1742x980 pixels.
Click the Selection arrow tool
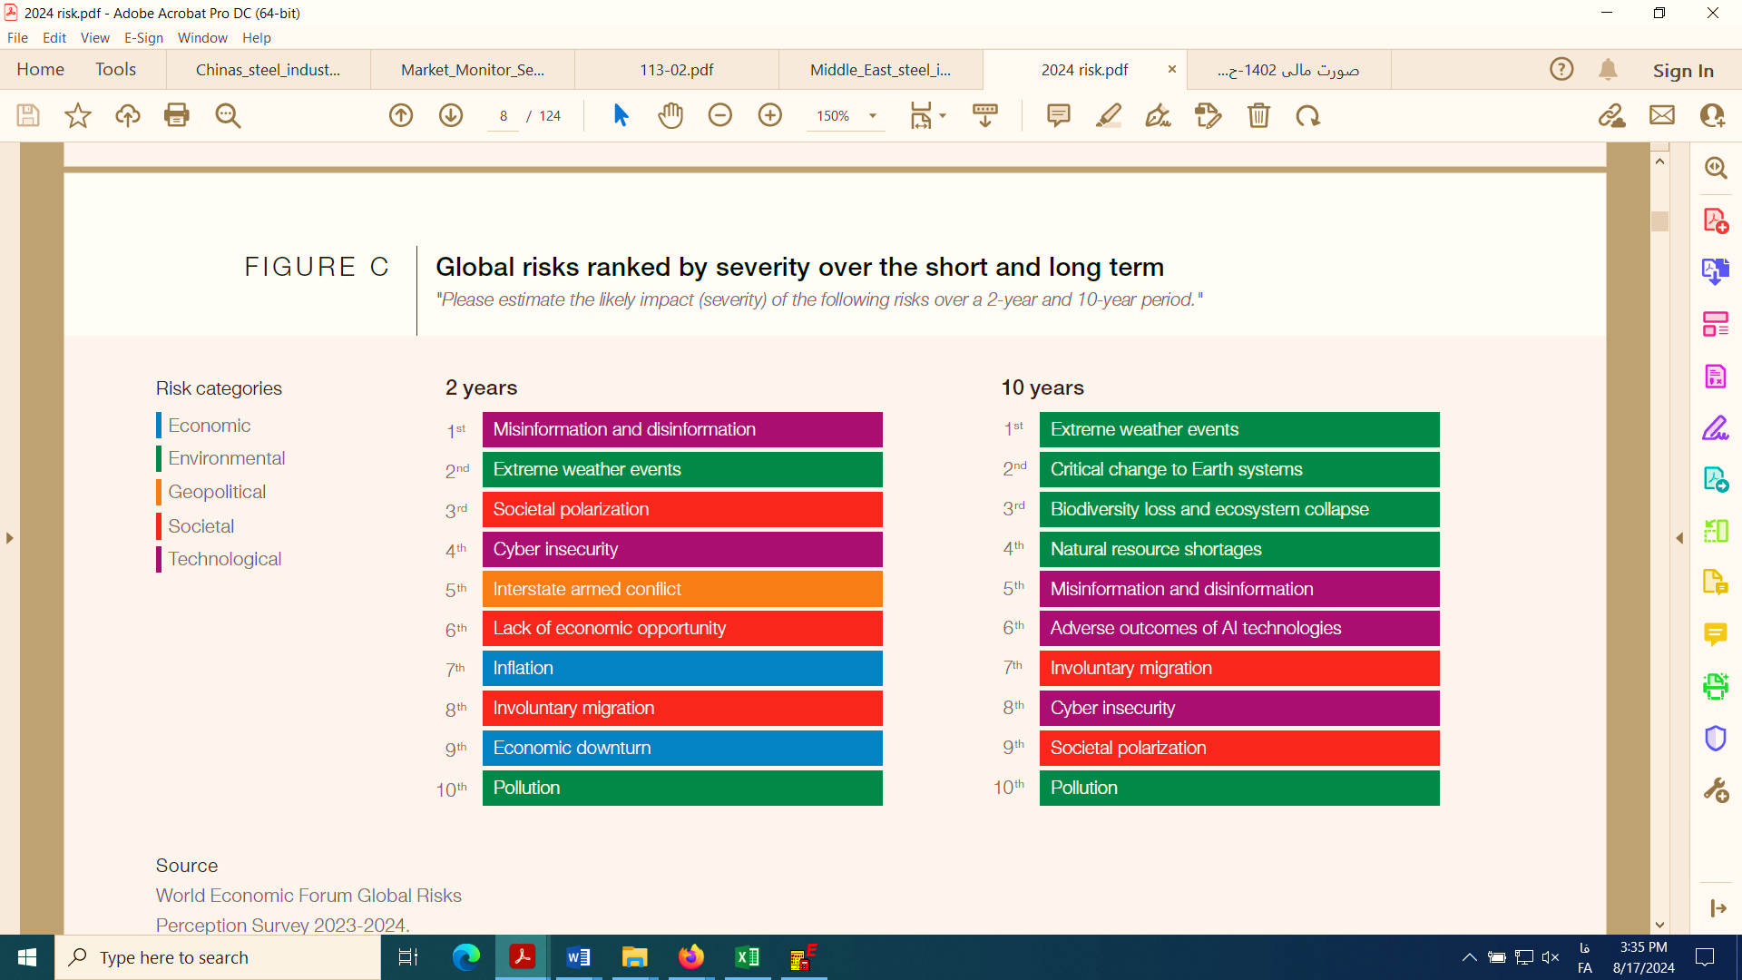coord(621,115)
